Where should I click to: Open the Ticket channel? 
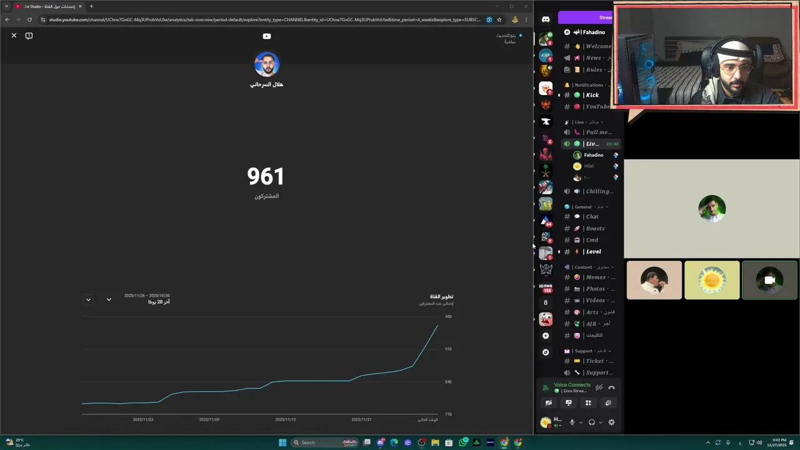pos(591,361)
